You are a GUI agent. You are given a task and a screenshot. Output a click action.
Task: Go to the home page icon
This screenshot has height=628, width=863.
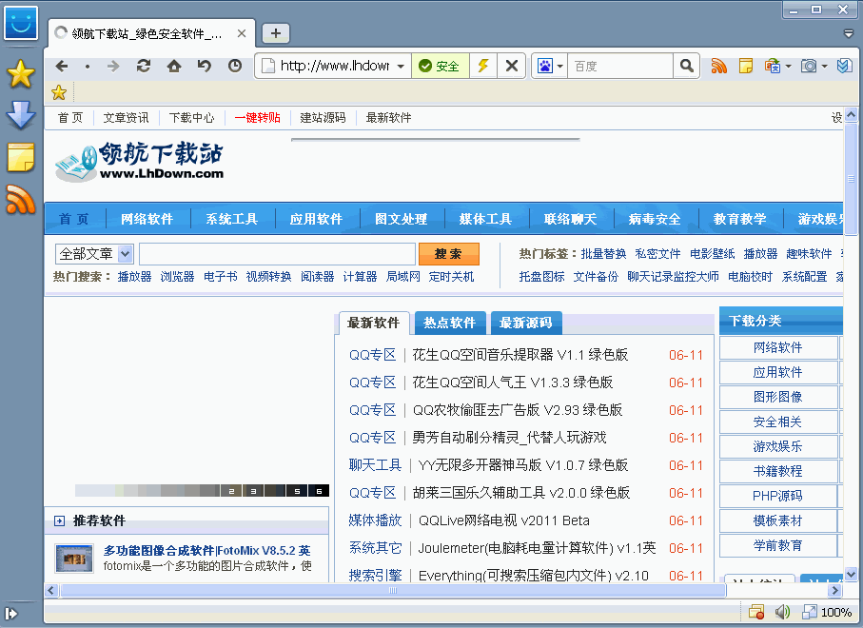point(174,66)
